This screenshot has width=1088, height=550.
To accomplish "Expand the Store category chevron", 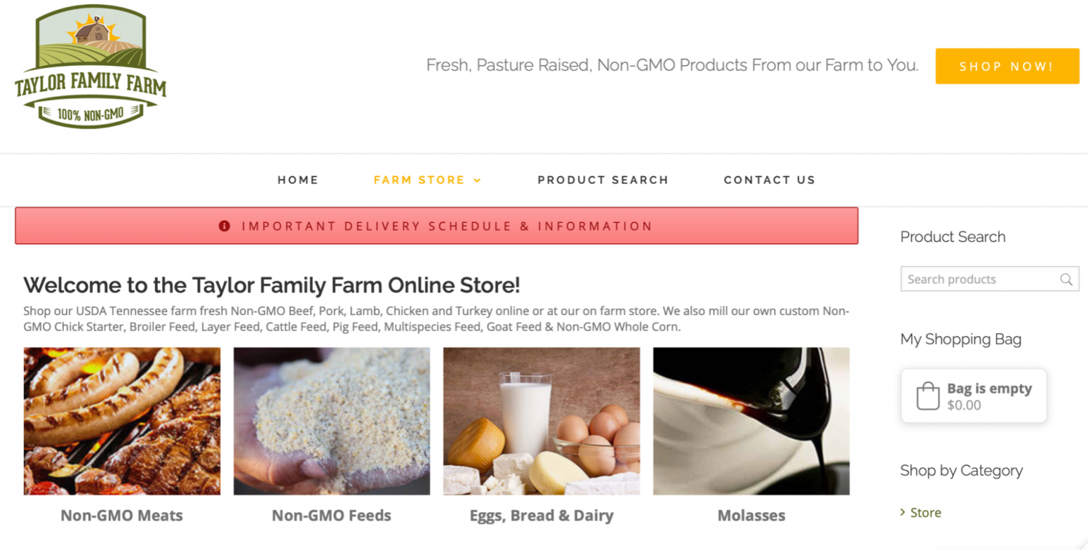I will tap(905, 512).
